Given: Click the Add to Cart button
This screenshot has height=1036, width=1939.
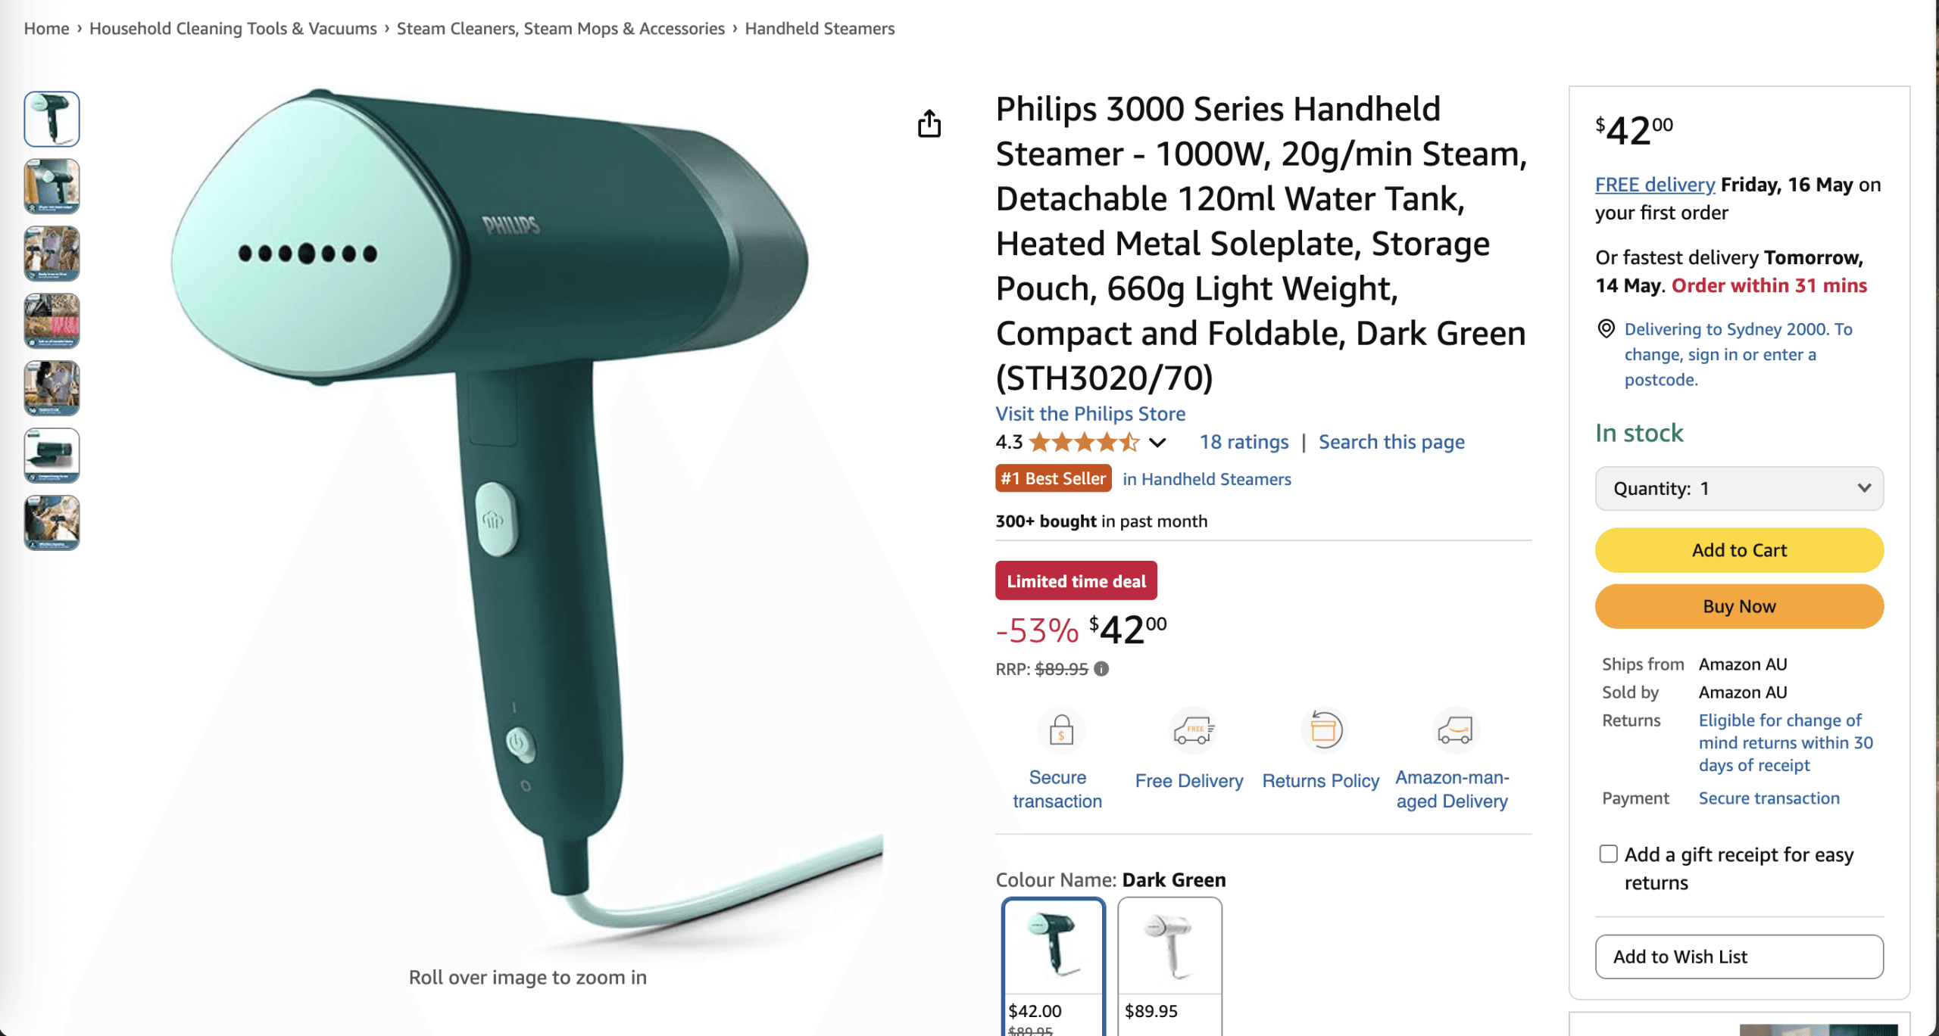Looking at the screenshot, I should [x=1739, y=550].
